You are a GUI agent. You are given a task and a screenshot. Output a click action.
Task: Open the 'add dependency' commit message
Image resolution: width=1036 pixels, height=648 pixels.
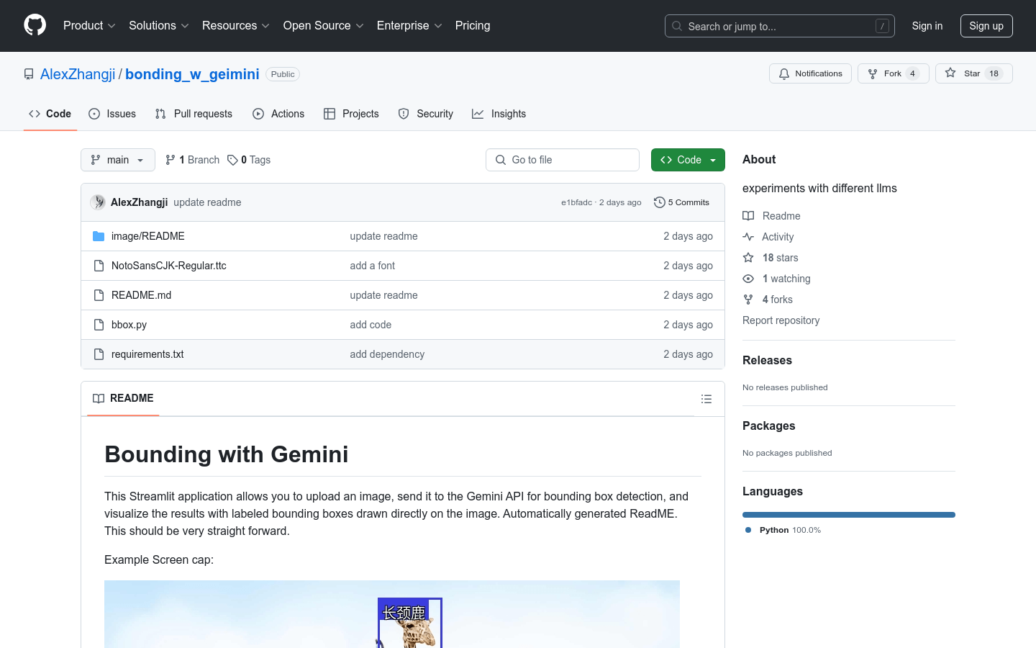387,354
